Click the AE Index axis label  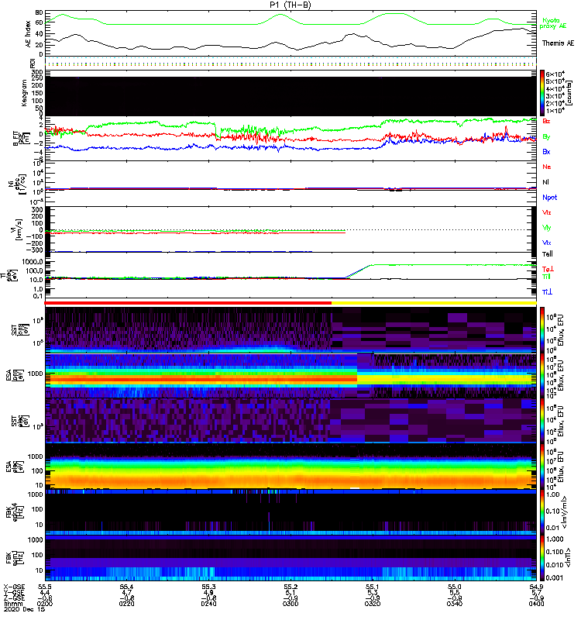(x=29, y=33)
